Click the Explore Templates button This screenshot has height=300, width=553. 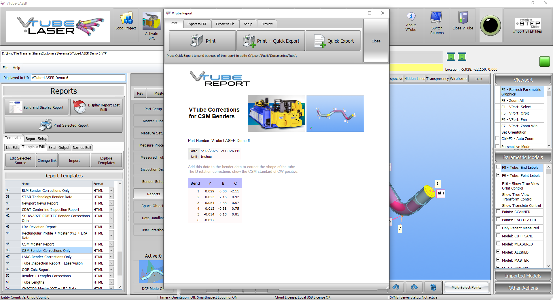(106, 160)
